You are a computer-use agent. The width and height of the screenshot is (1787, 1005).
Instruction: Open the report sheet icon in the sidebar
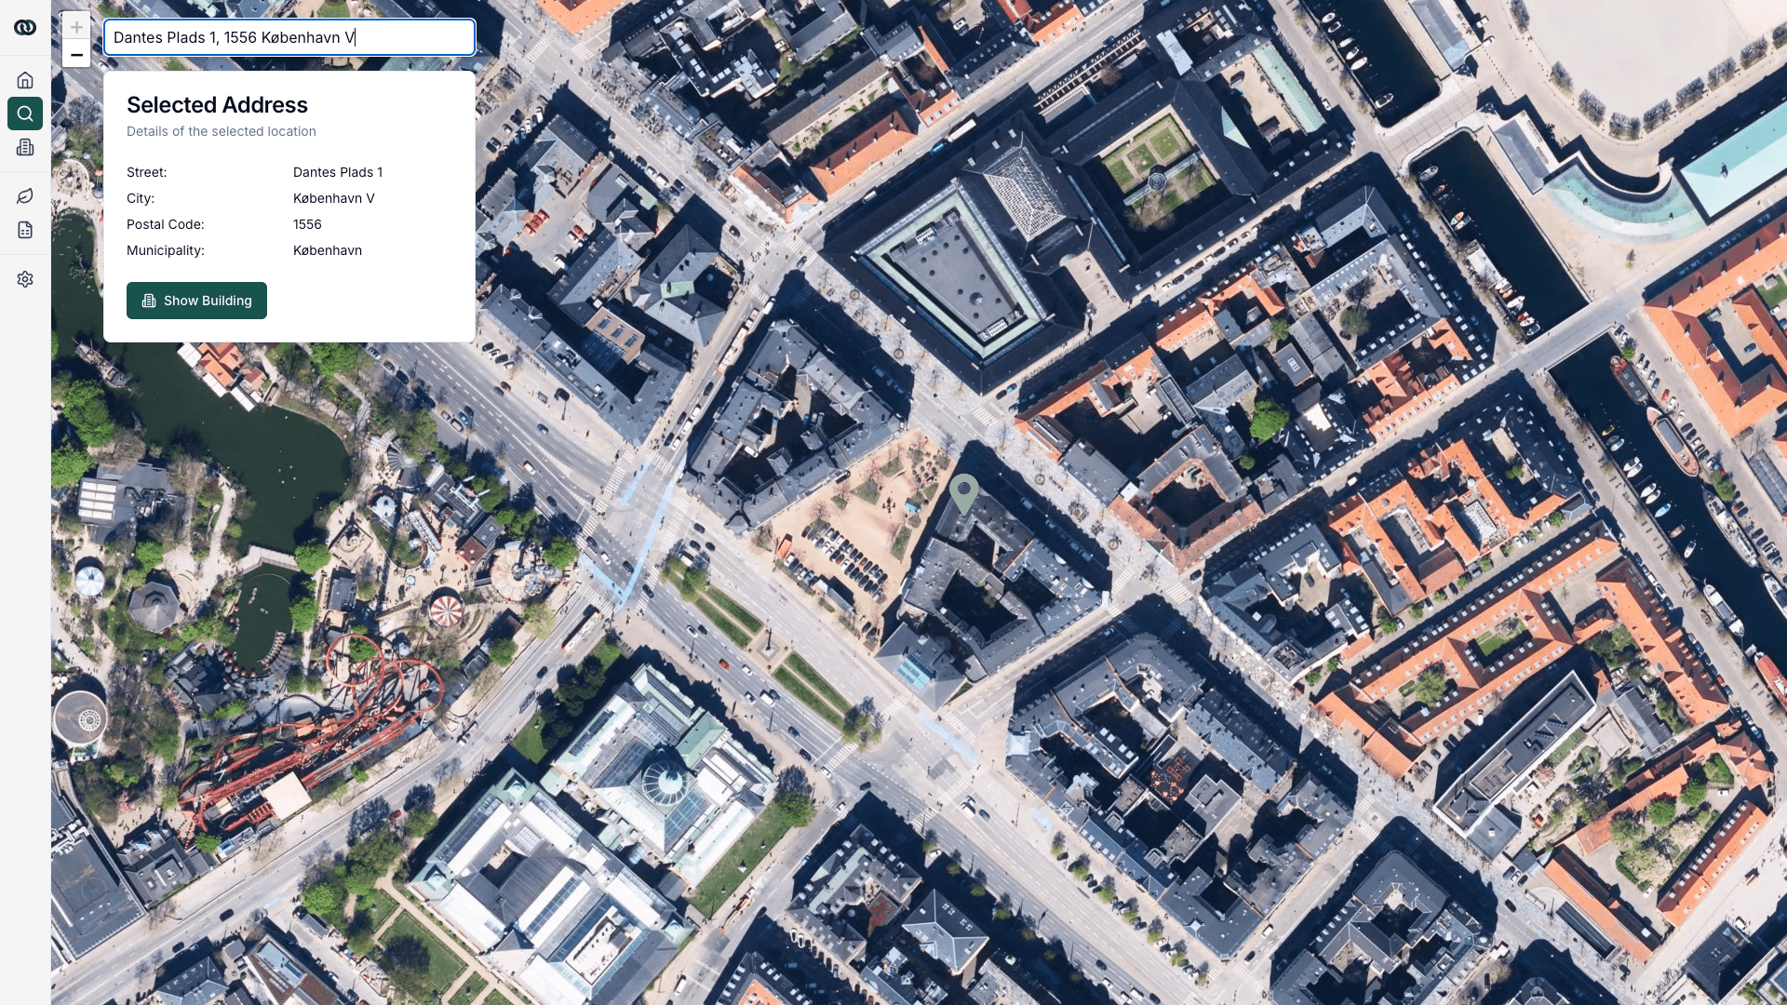click(25, 230)
